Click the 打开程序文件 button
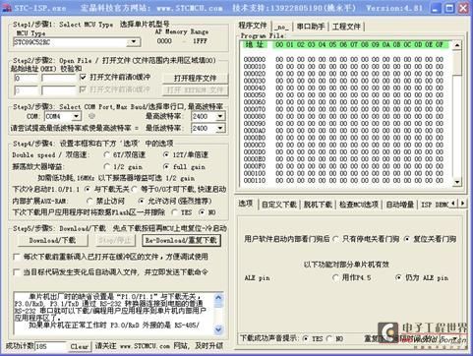 [x=195, y=78]
